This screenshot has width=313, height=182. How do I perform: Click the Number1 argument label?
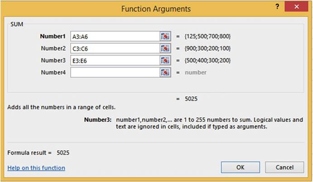(53, 36)
